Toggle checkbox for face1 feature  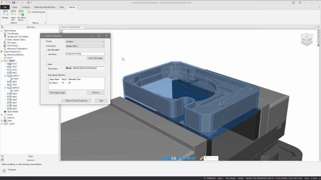[8, 64]
